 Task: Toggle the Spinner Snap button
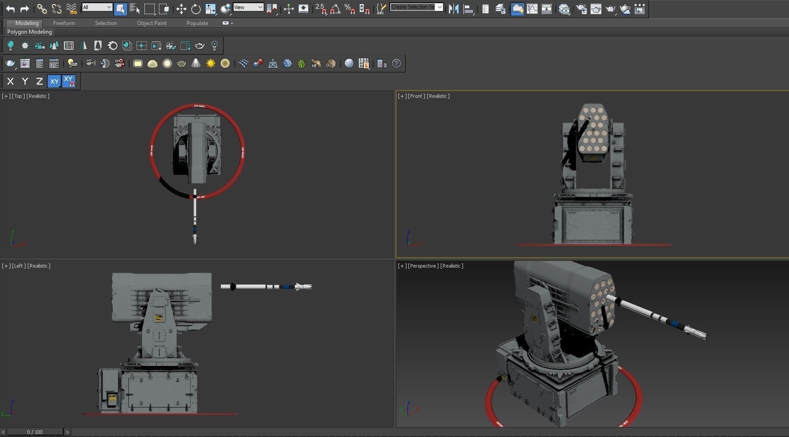point(364,9)
